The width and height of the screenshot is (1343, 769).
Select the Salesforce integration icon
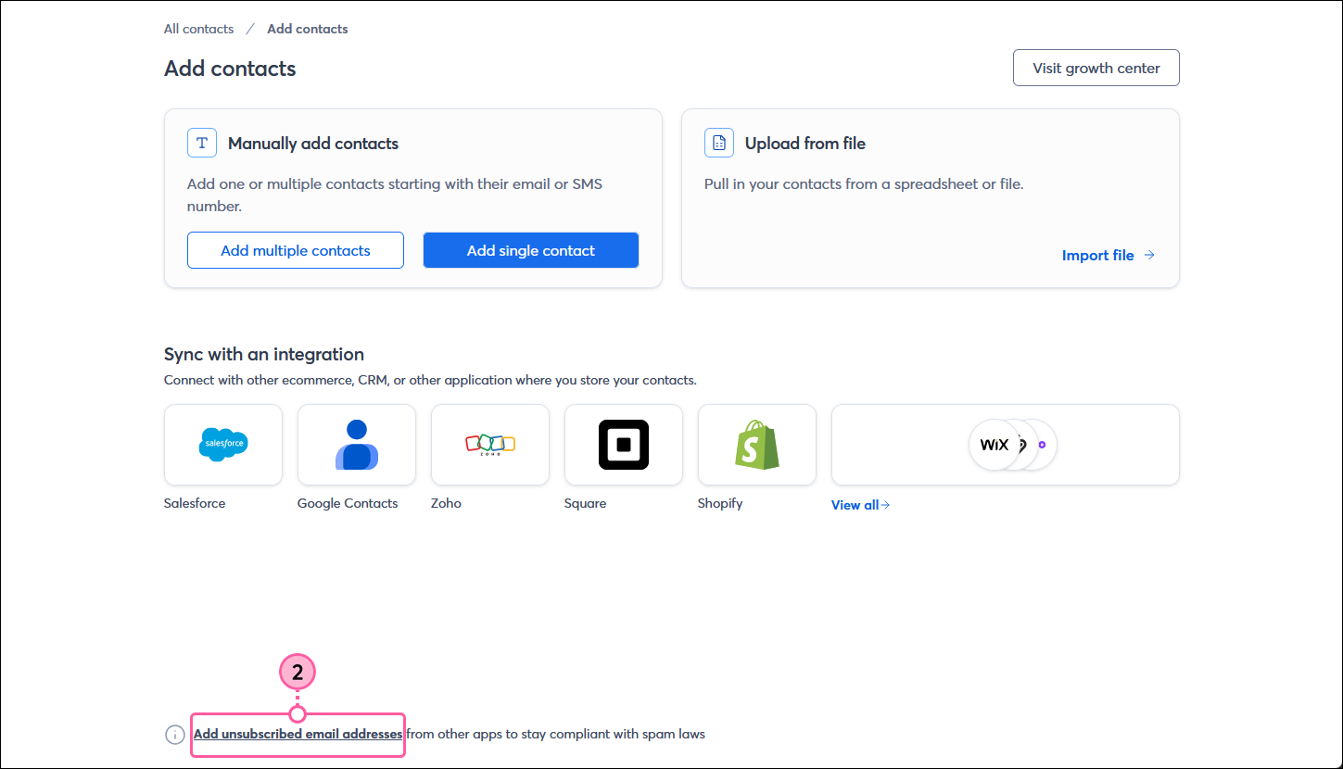click(x=222, y=444)
